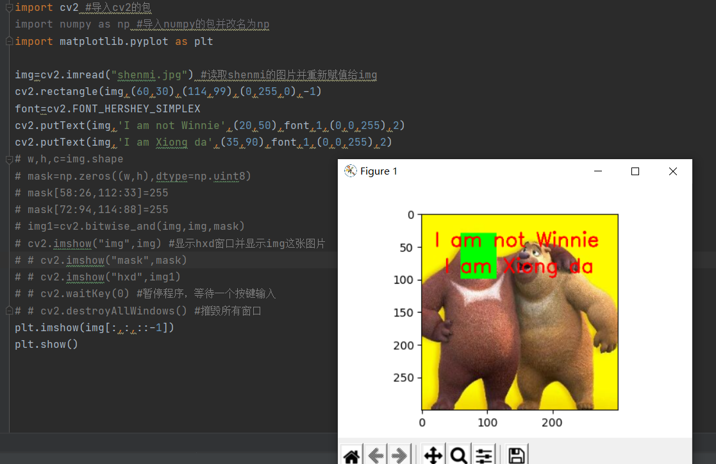Activate the Zoom magnifier tool
Screen dimensions: 716x464
coord(458,455)
